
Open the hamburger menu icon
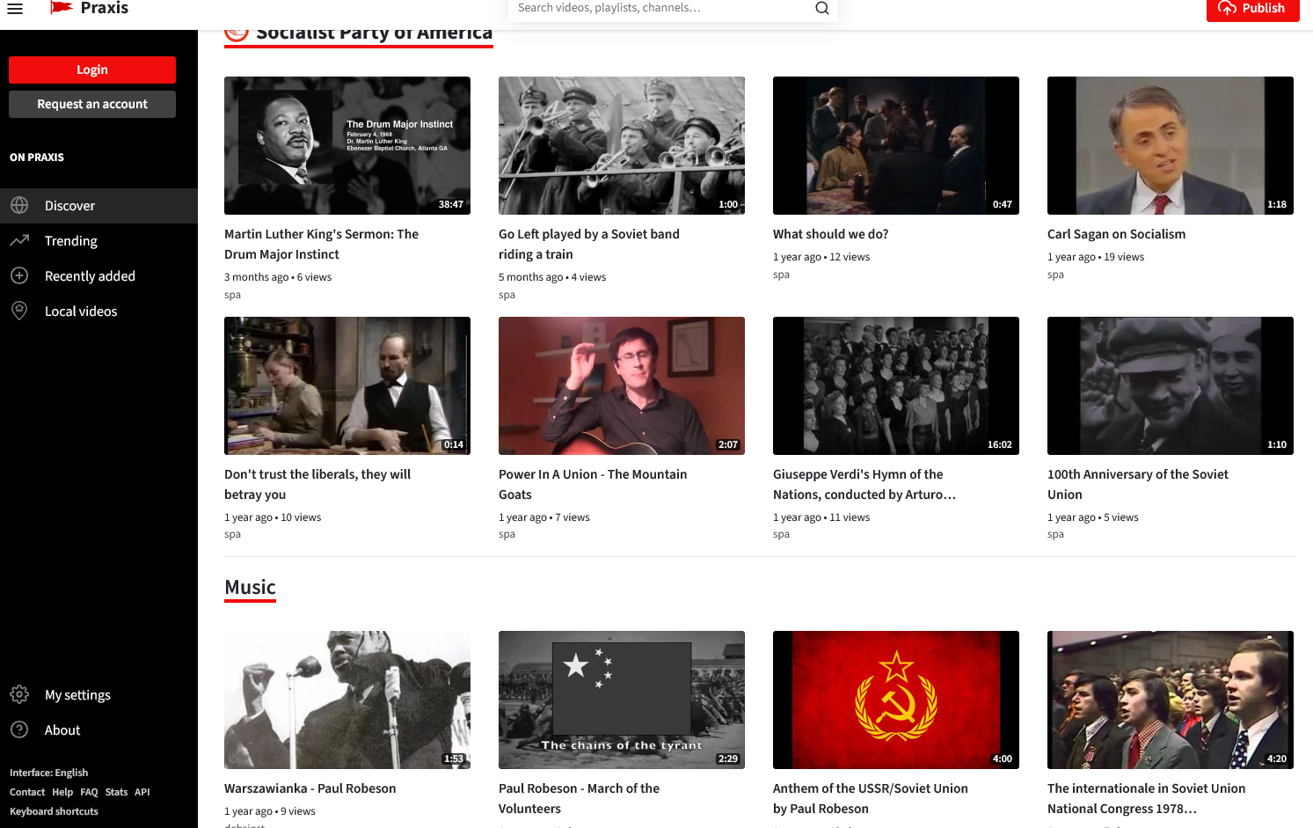(15, 9)
